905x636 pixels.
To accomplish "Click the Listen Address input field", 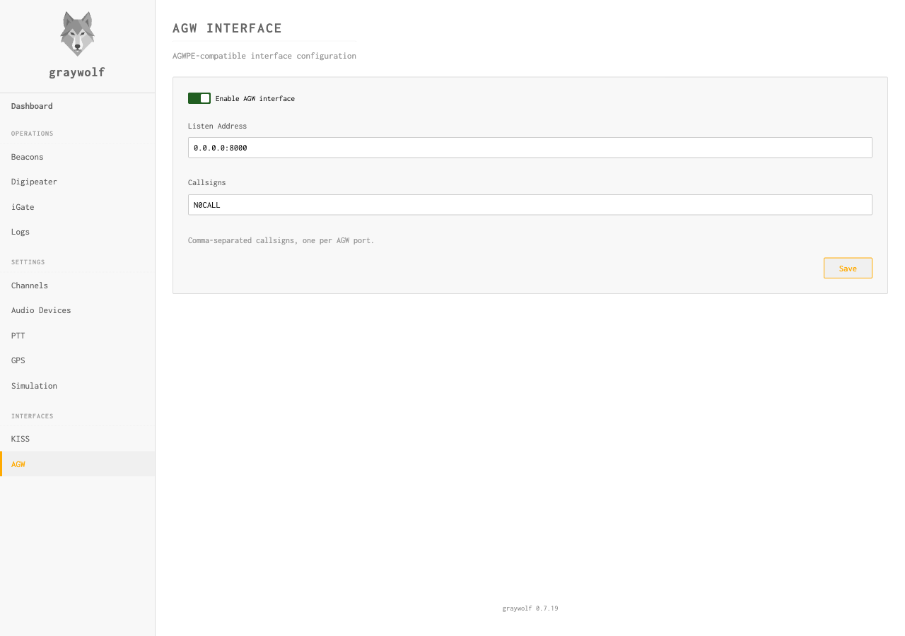I will pos(530,148).
